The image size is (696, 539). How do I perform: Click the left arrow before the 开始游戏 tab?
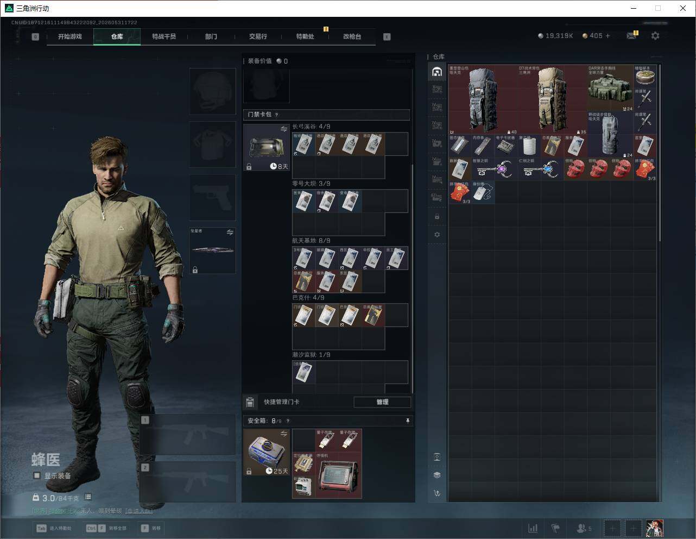click(x=35, y=37)
